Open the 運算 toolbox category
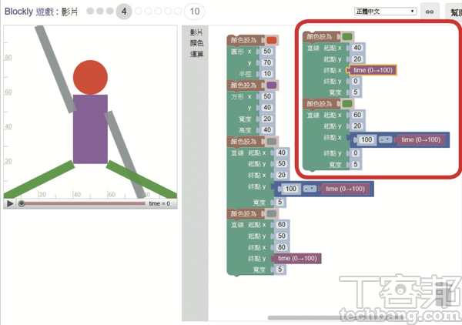The width and height of the screenshot is (462, 325). pos(196,54)
